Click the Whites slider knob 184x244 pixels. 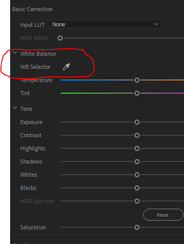[137, 175]
